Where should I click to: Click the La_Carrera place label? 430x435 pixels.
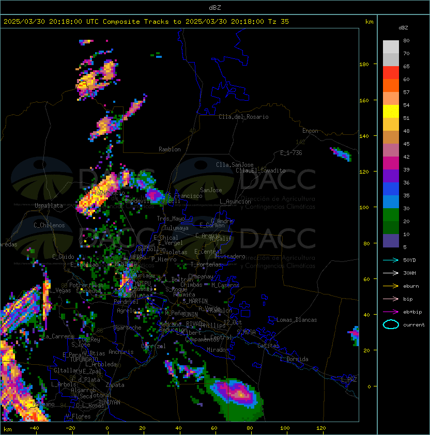pos(58,336)
